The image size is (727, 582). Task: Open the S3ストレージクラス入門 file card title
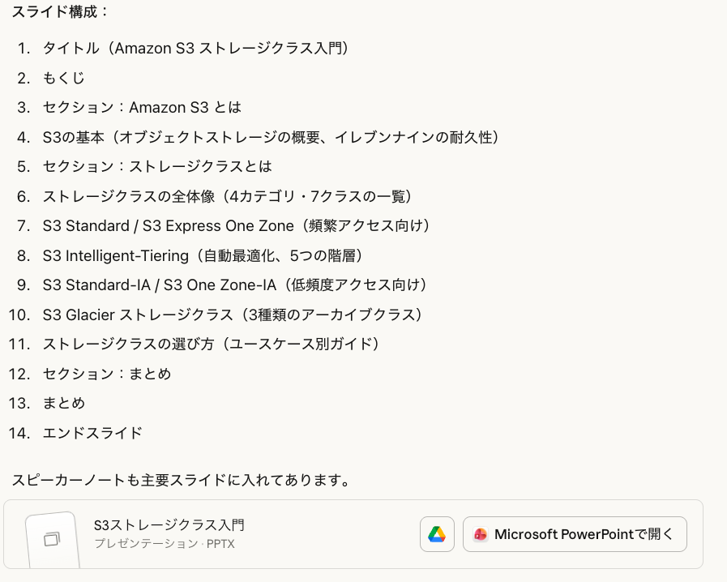pyautogui.click(x=169, y=525)
